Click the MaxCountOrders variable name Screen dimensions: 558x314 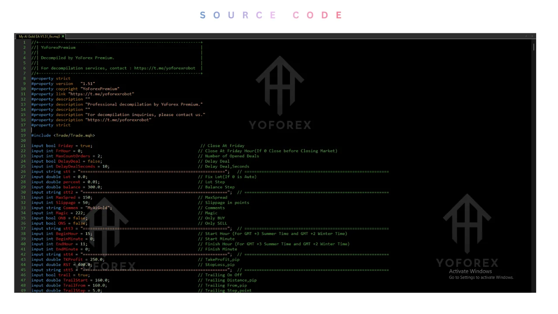point(73,156)
